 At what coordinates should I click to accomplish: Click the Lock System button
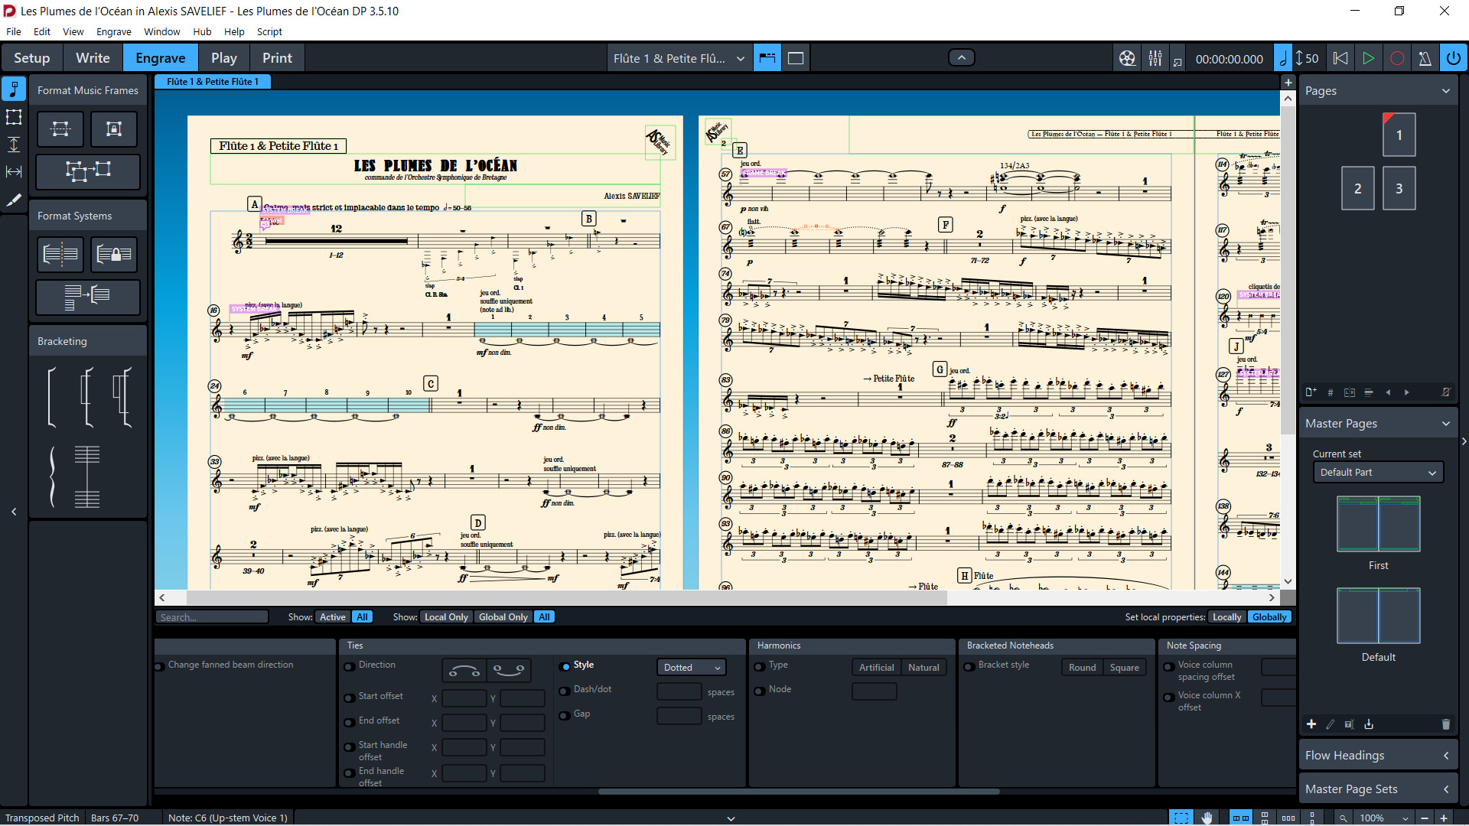coord(114,254)
